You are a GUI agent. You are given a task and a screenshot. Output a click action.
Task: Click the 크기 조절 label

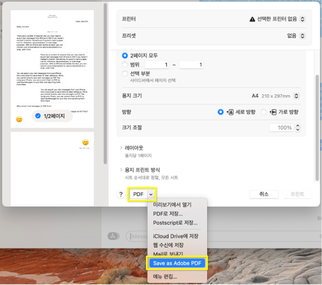[132, 127]
